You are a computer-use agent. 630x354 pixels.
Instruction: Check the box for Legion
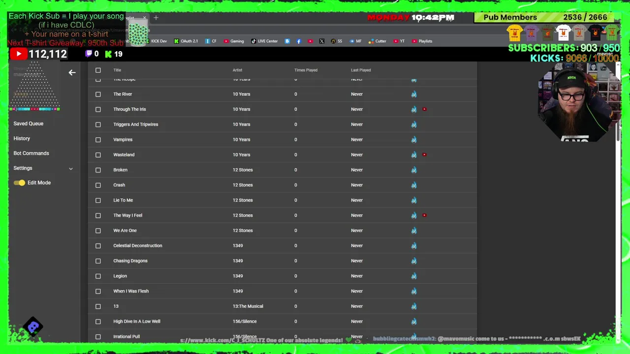(x=98, y=276)
